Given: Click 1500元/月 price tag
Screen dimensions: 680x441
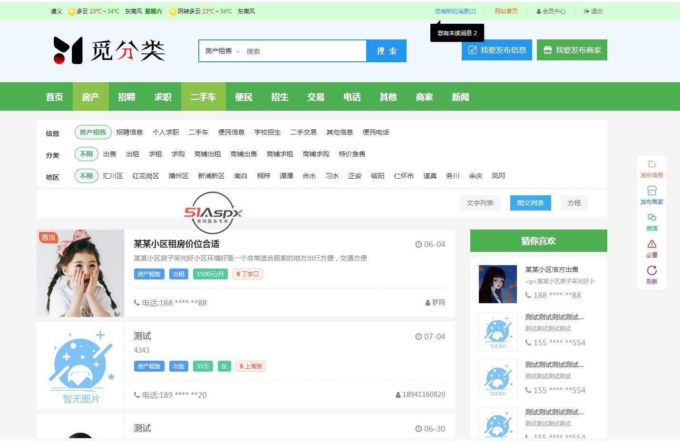Looking at the screenshot, I should [210, 274].
